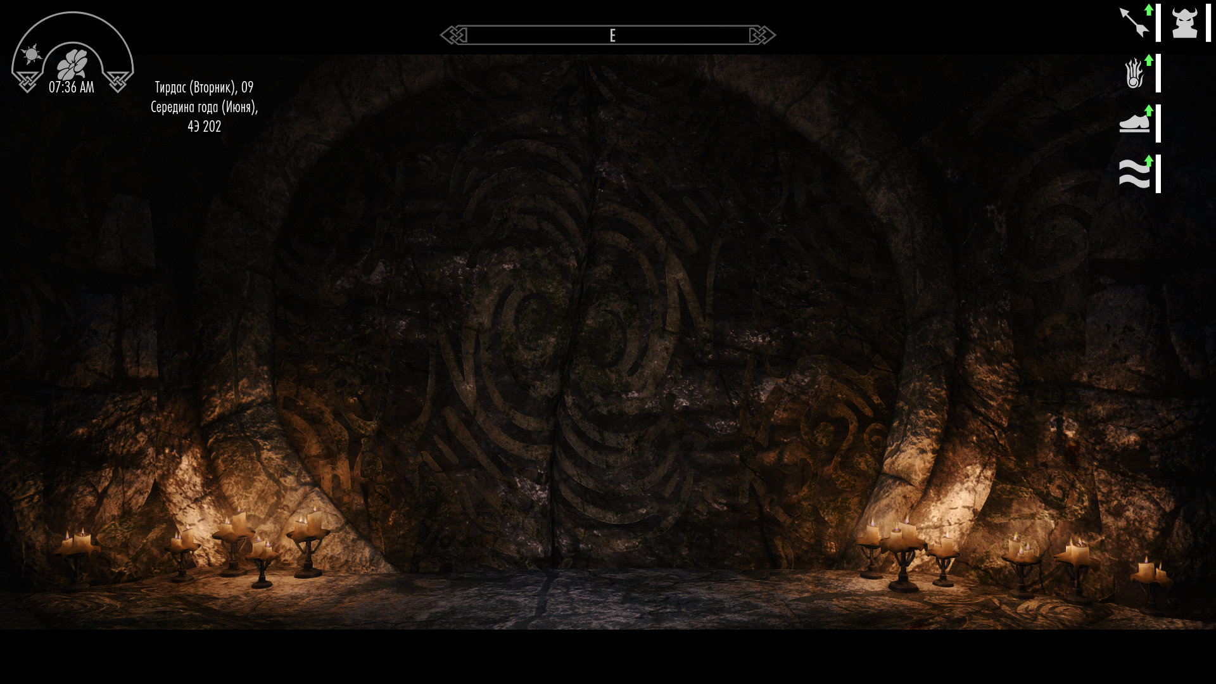
Task: Click the horned helmet status icon
Action: click(x=1184, y=23)
